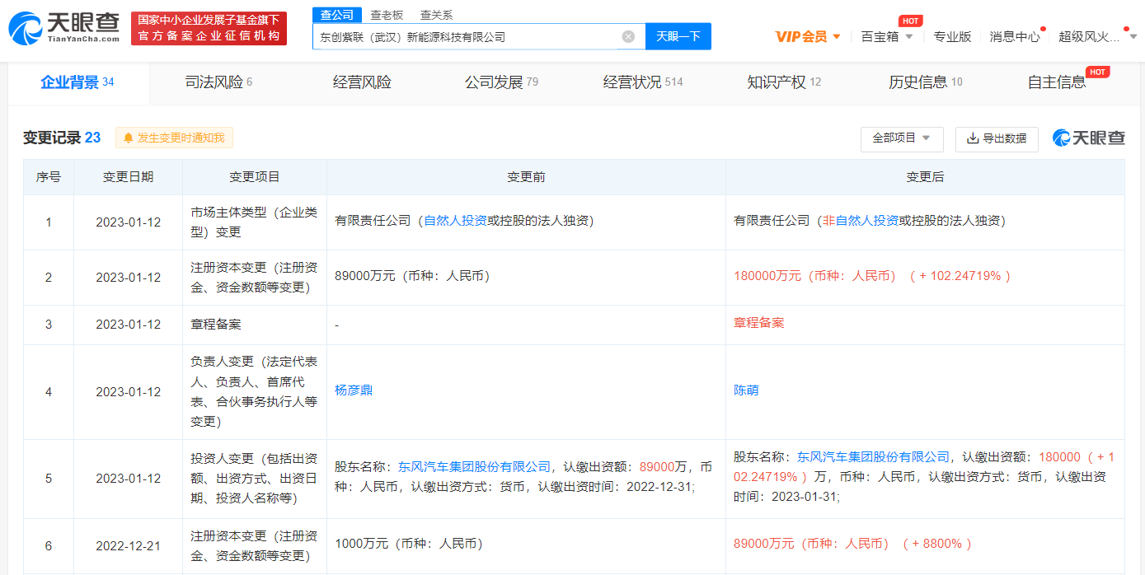Click the 变更后 column header
Viewport: 1145px width, 575px height.
pos(925,177)
